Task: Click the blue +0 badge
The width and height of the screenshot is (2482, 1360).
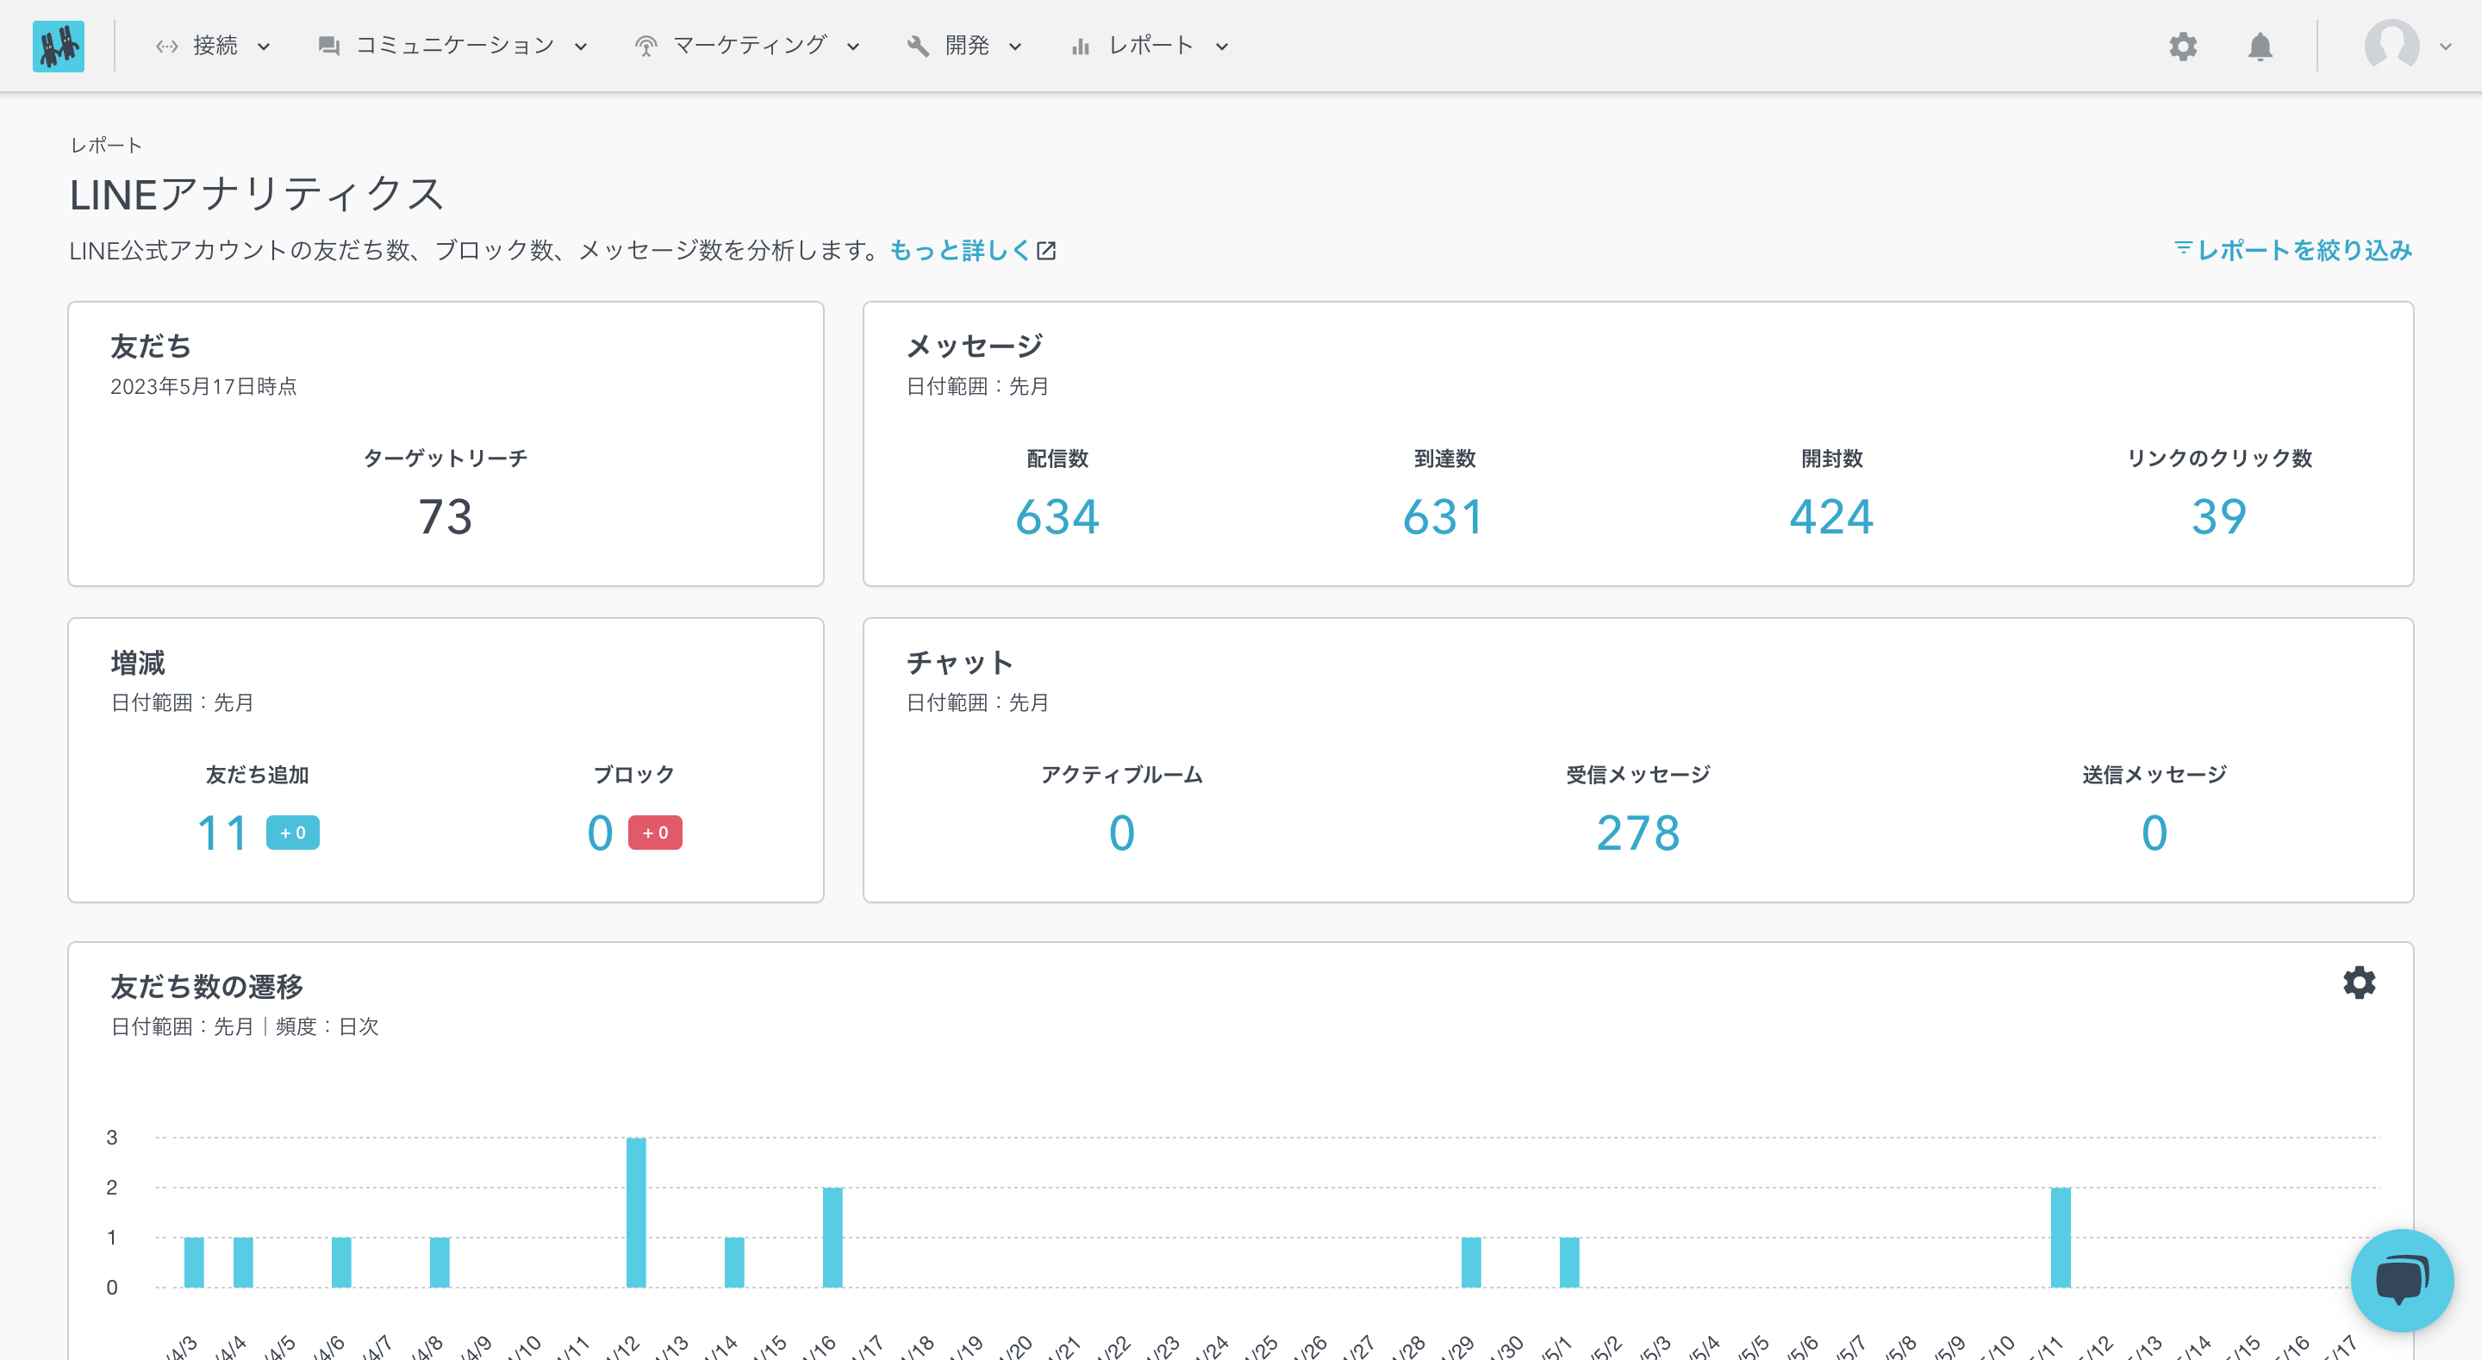Action: click(292, 833)
